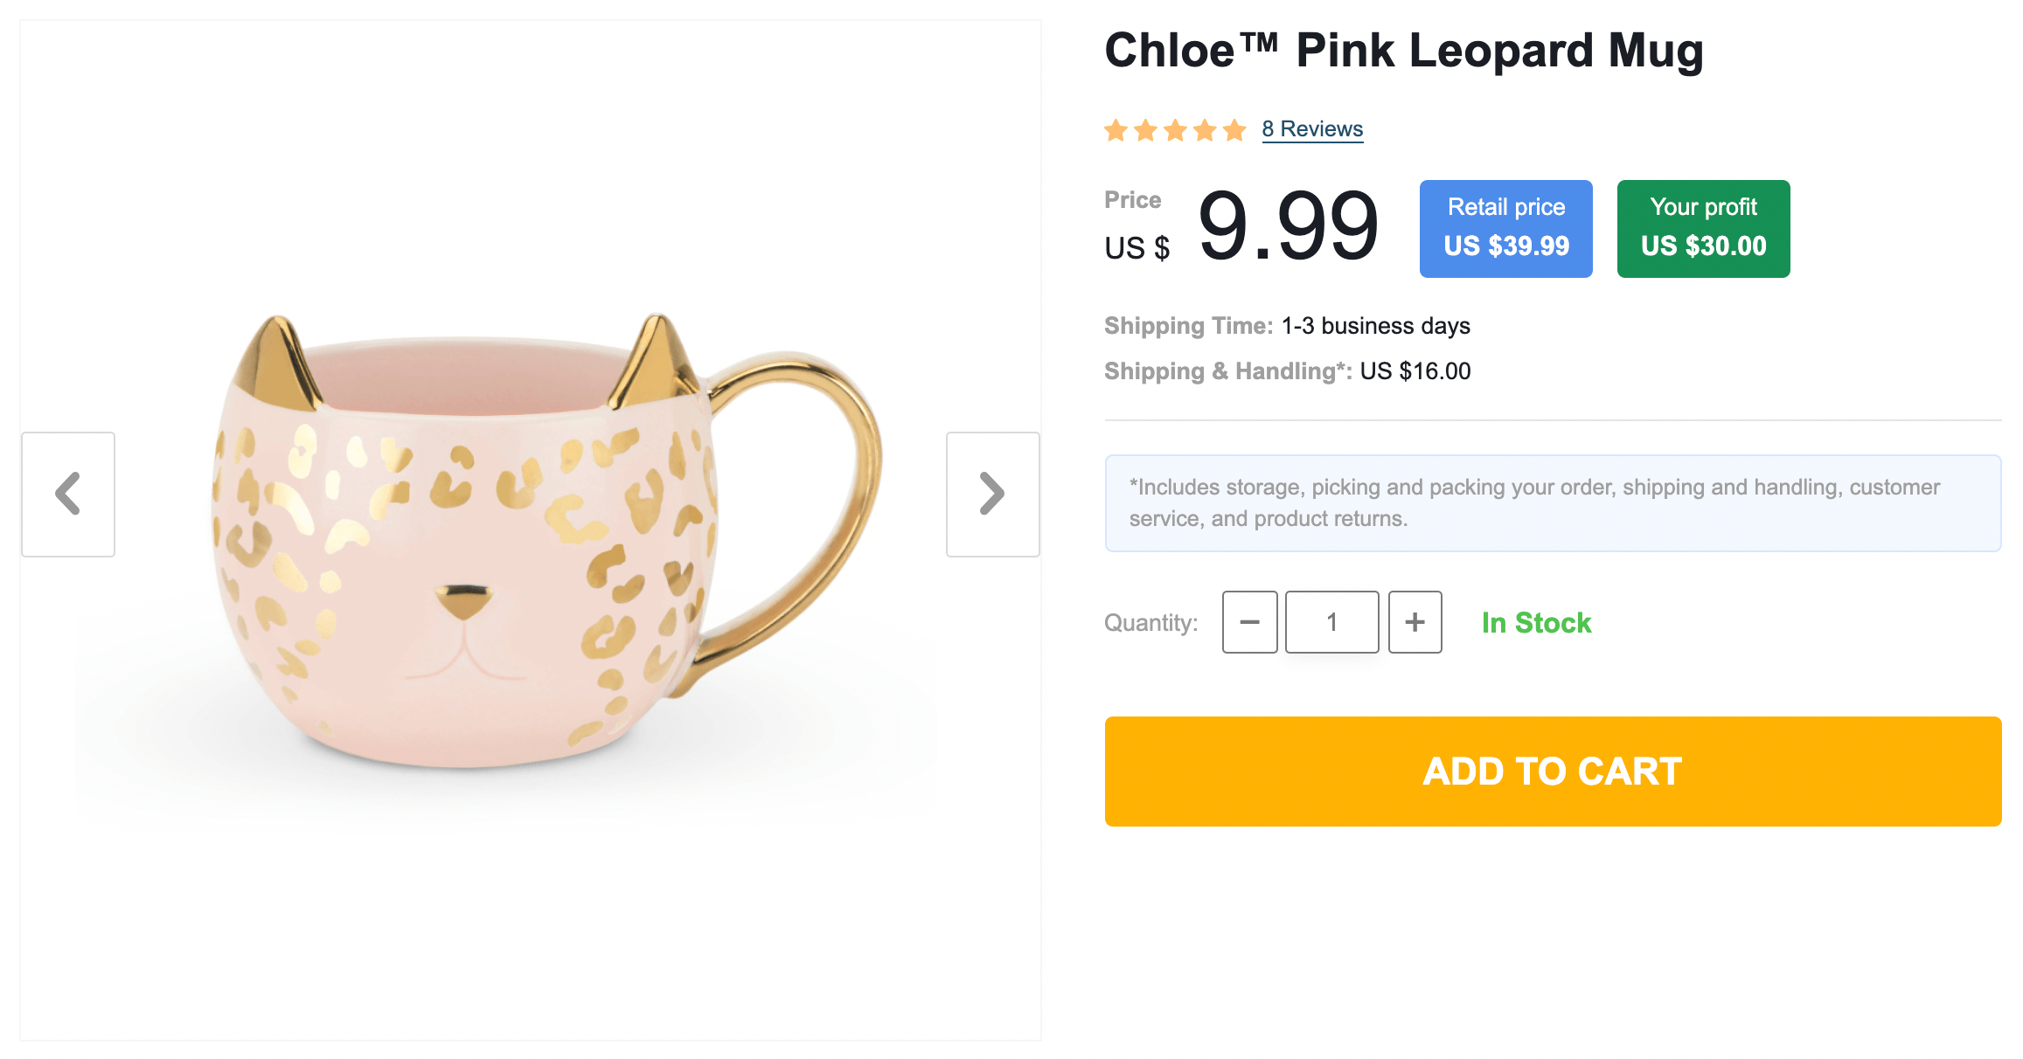Screen dimensions: 2023x1059
Task: Click the first rating star
Action: pos(1116,131)
